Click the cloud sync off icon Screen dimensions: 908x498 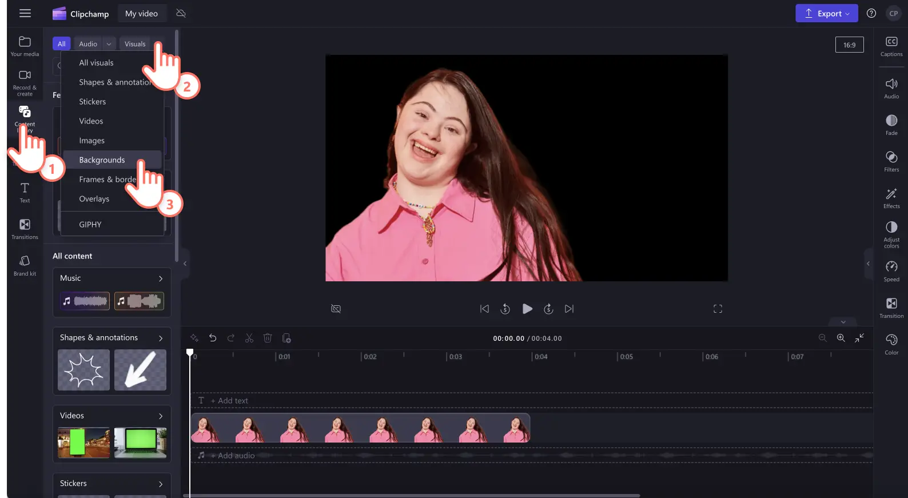[x=181, y=13]
